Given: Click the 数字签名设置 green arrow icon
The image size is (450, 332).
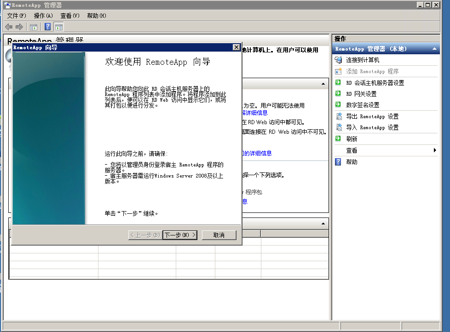Looking at the screenshot, I should tap(338, 105).
